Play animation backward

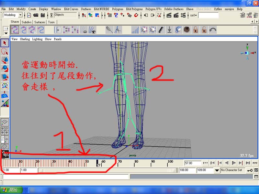tap(227, 163)
